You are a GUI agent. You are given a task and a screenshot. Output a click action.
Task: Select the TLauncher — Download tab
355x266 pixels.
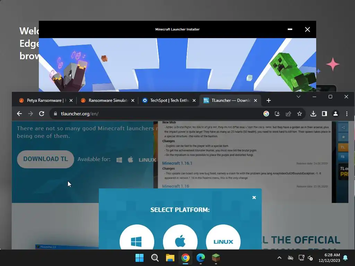pos(230,100)
